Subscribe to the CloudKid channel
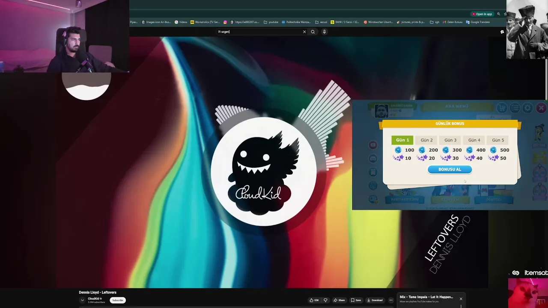Image resolution: width=548 pixels, height=308 pixels. (x=118, y=300)
